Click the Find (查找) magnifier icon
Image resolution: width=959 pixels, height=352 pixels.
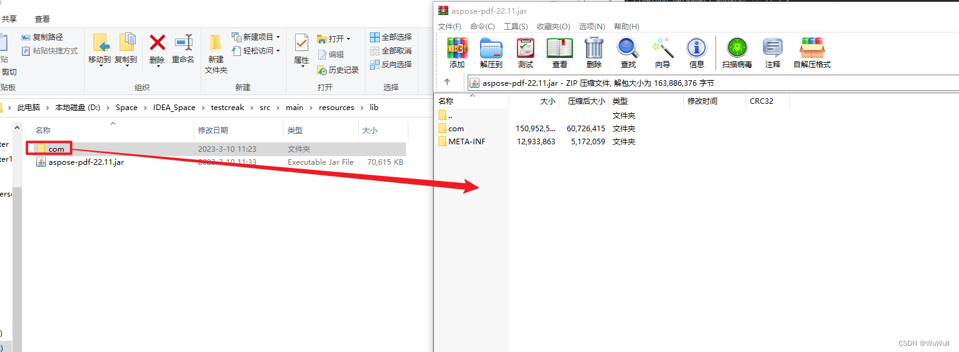(x=628, y=52)
